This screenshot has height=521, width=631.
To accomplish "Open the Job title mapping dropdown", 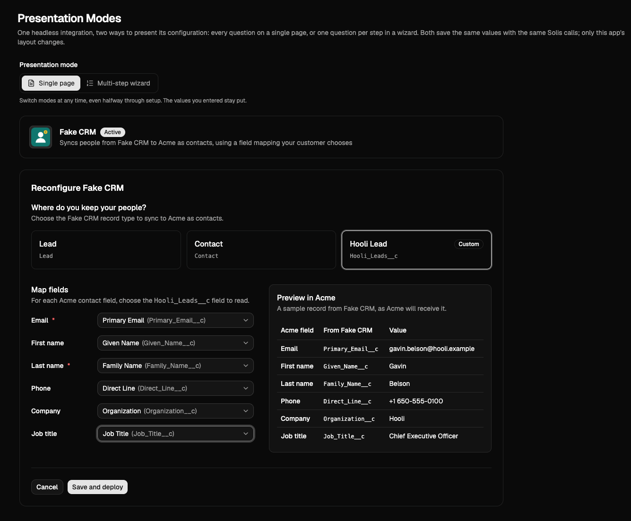I will point(175,434).
